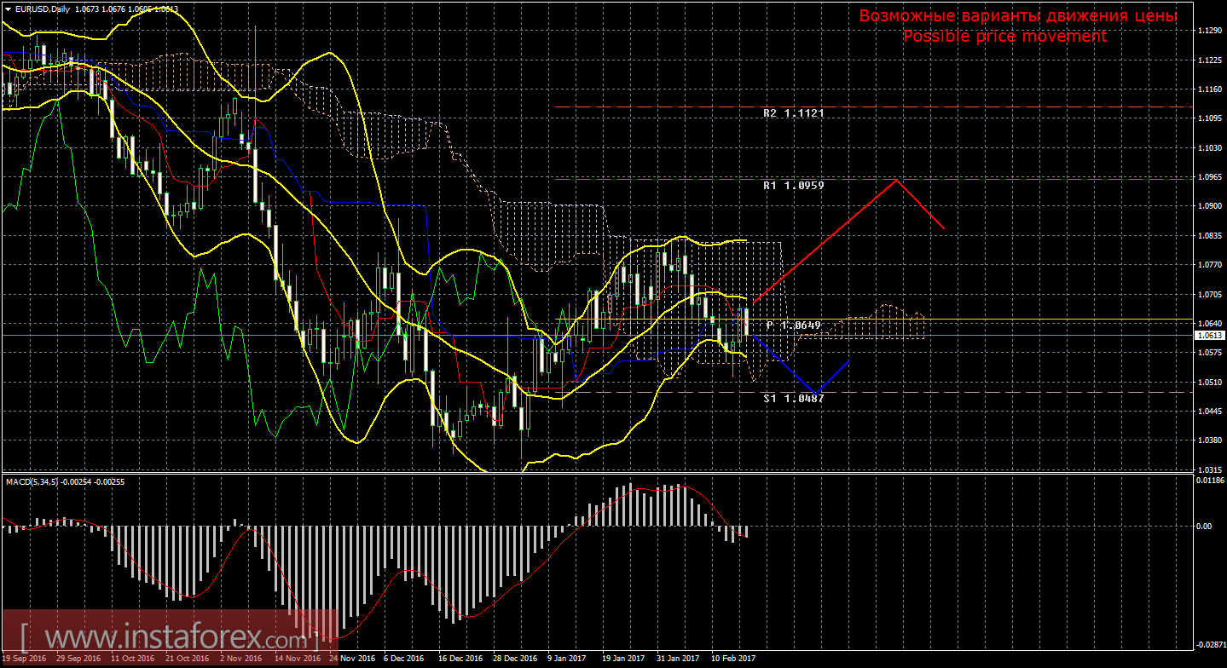Click the 24 Nov 2016 date label

(351, 659)
